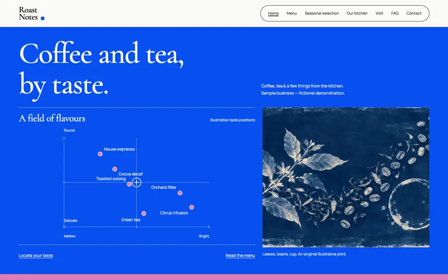Select the Cocoa decaf point on chart
This screenshot has height=280, width=448.
(115, 169)
